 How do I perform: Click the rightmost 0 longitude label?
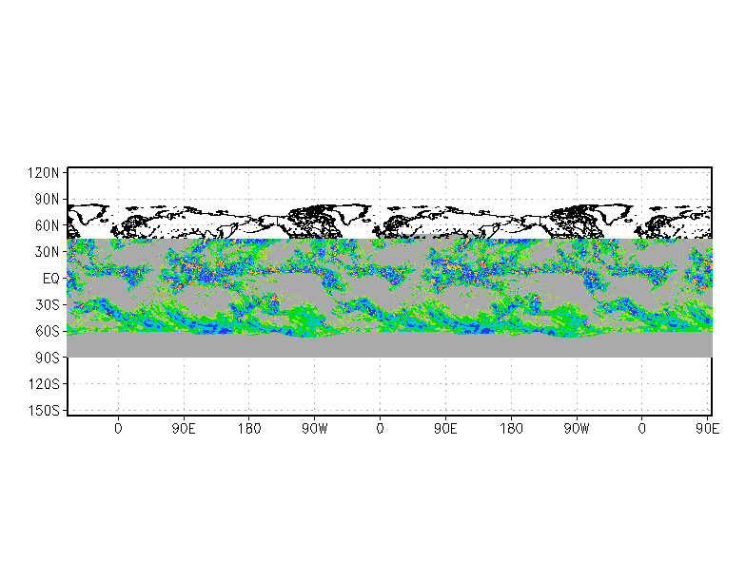(641, 429)
